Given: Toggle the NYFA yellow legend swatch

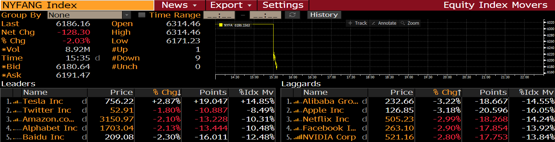Looking at the screenshot, I should click(221, 25).
